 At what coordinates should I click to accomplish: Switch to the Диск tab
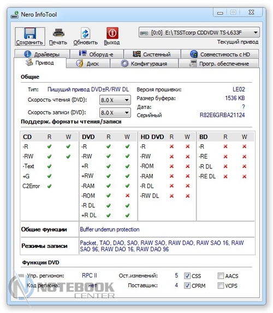point(88,63)
